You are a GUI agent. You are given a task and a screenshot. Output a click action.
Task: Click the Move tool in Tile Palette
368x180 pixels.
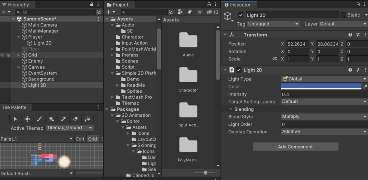[27, 119]
